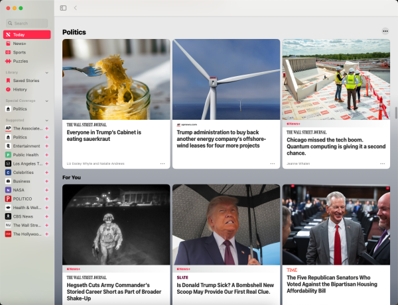Collapse the Library section chevron
The image size is (398, 305).
coord(46,73)
